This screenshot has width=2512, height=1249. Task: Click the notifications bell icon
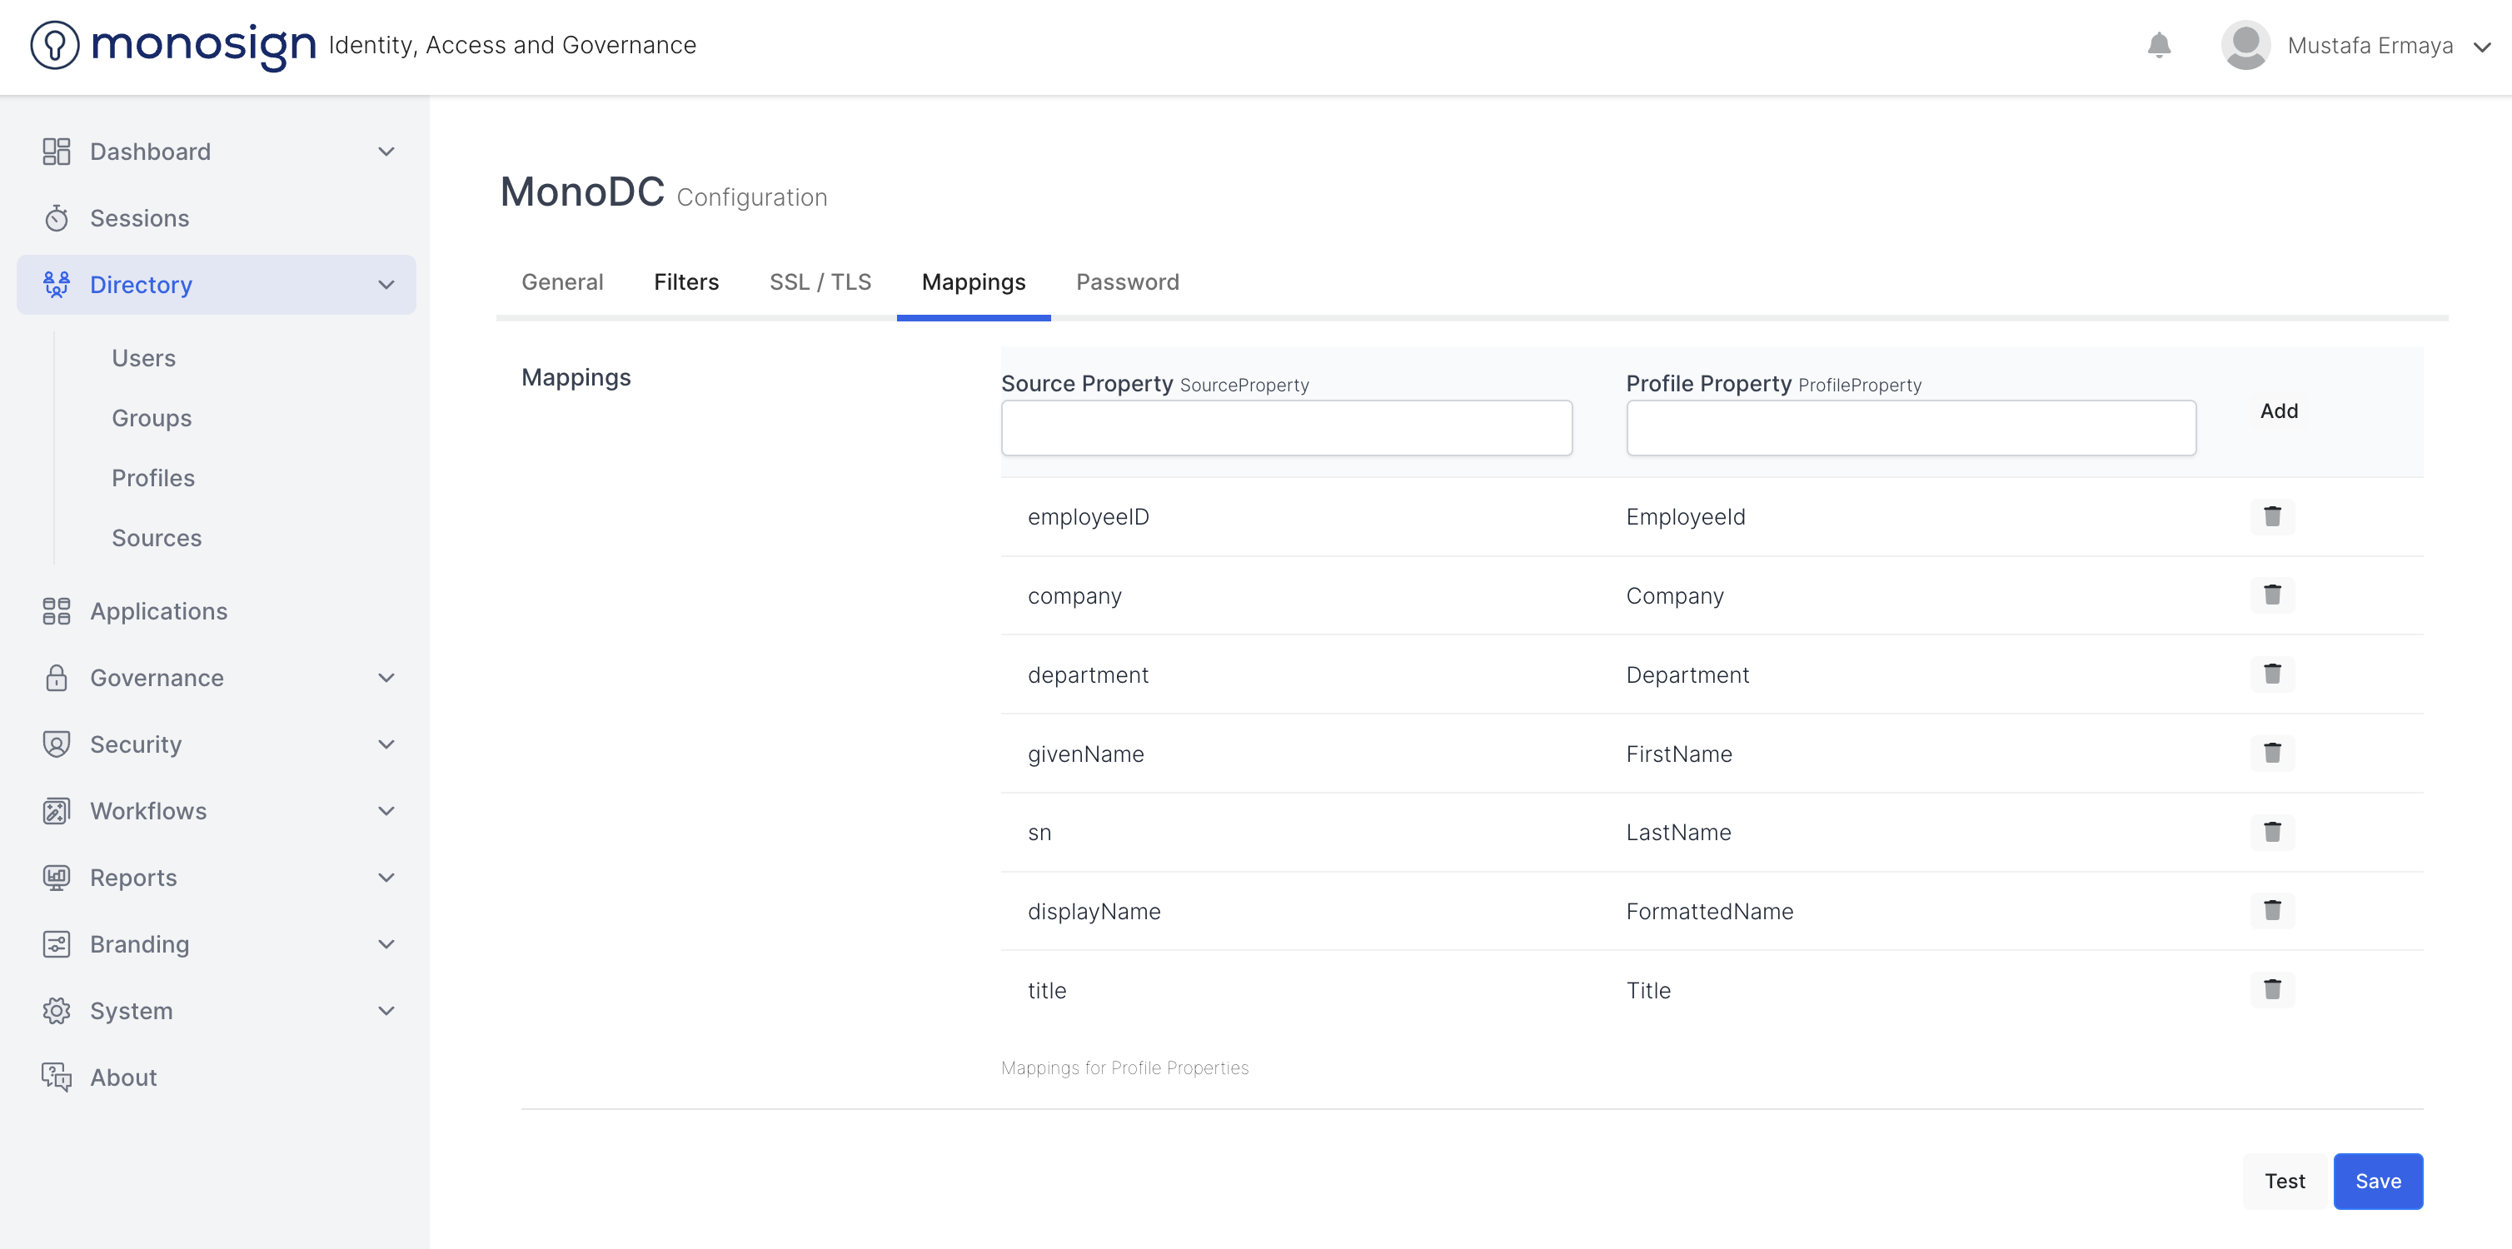coord(2159,45)
